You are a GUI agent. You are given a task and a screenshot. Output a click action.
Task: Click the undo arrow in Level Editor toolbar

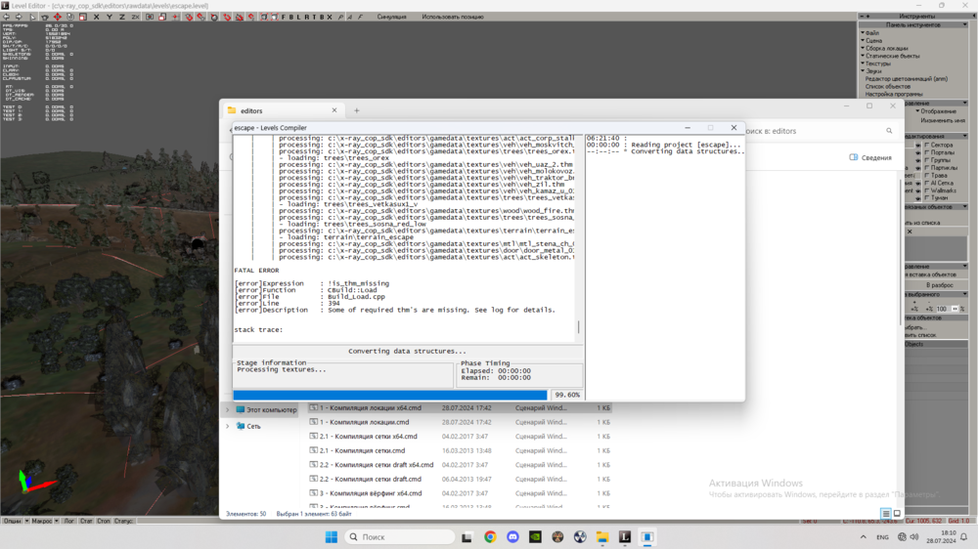(8, 17)
